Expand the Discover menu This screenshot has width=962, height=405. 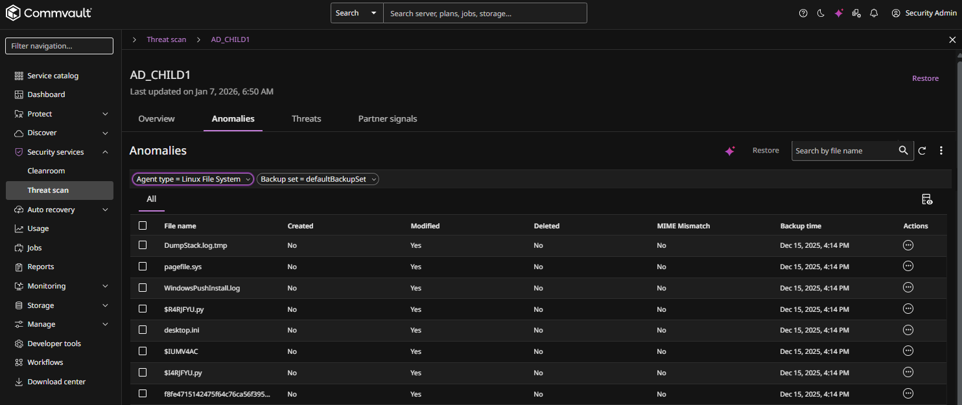pos(106,133)
